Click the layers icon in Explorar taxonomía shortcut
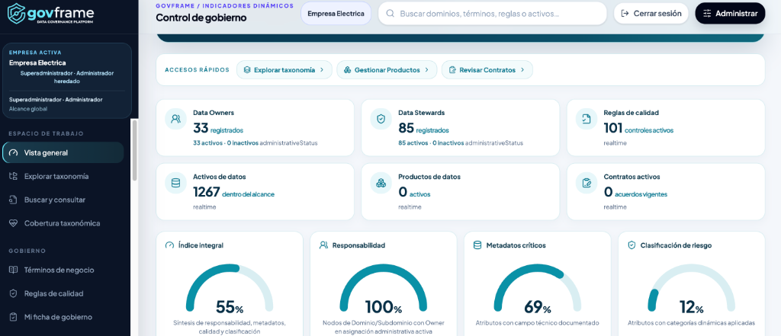Viewport: 781px width, 336px height. (247, 69)
